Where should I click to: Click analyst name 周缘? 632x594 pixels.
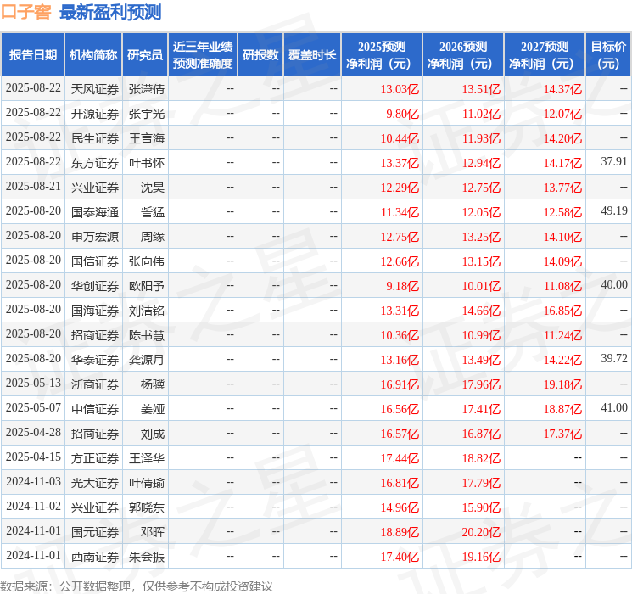pyautogui.click(x=153, y=237)
